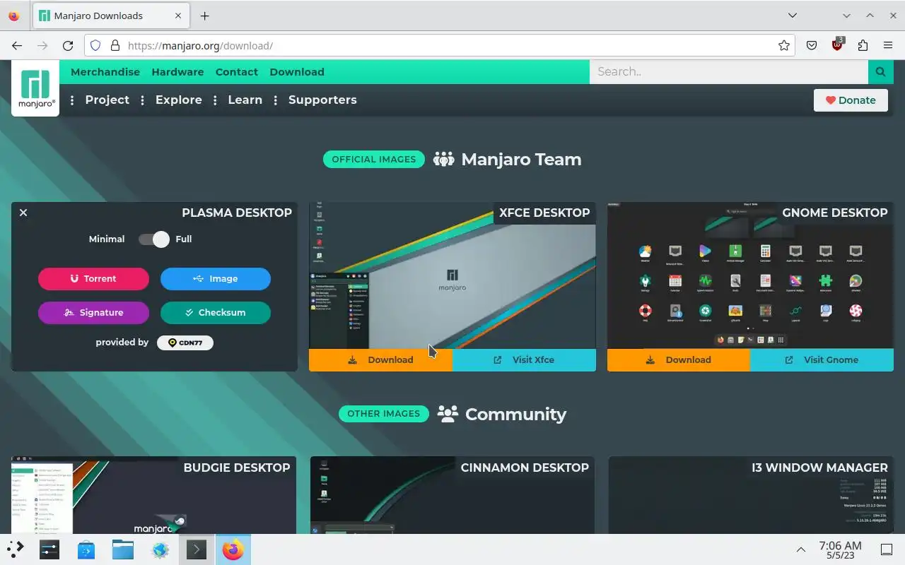The image size is (905, 565).
Task: Open the uBlock extension icon
Action: click(x=838, y=44)
